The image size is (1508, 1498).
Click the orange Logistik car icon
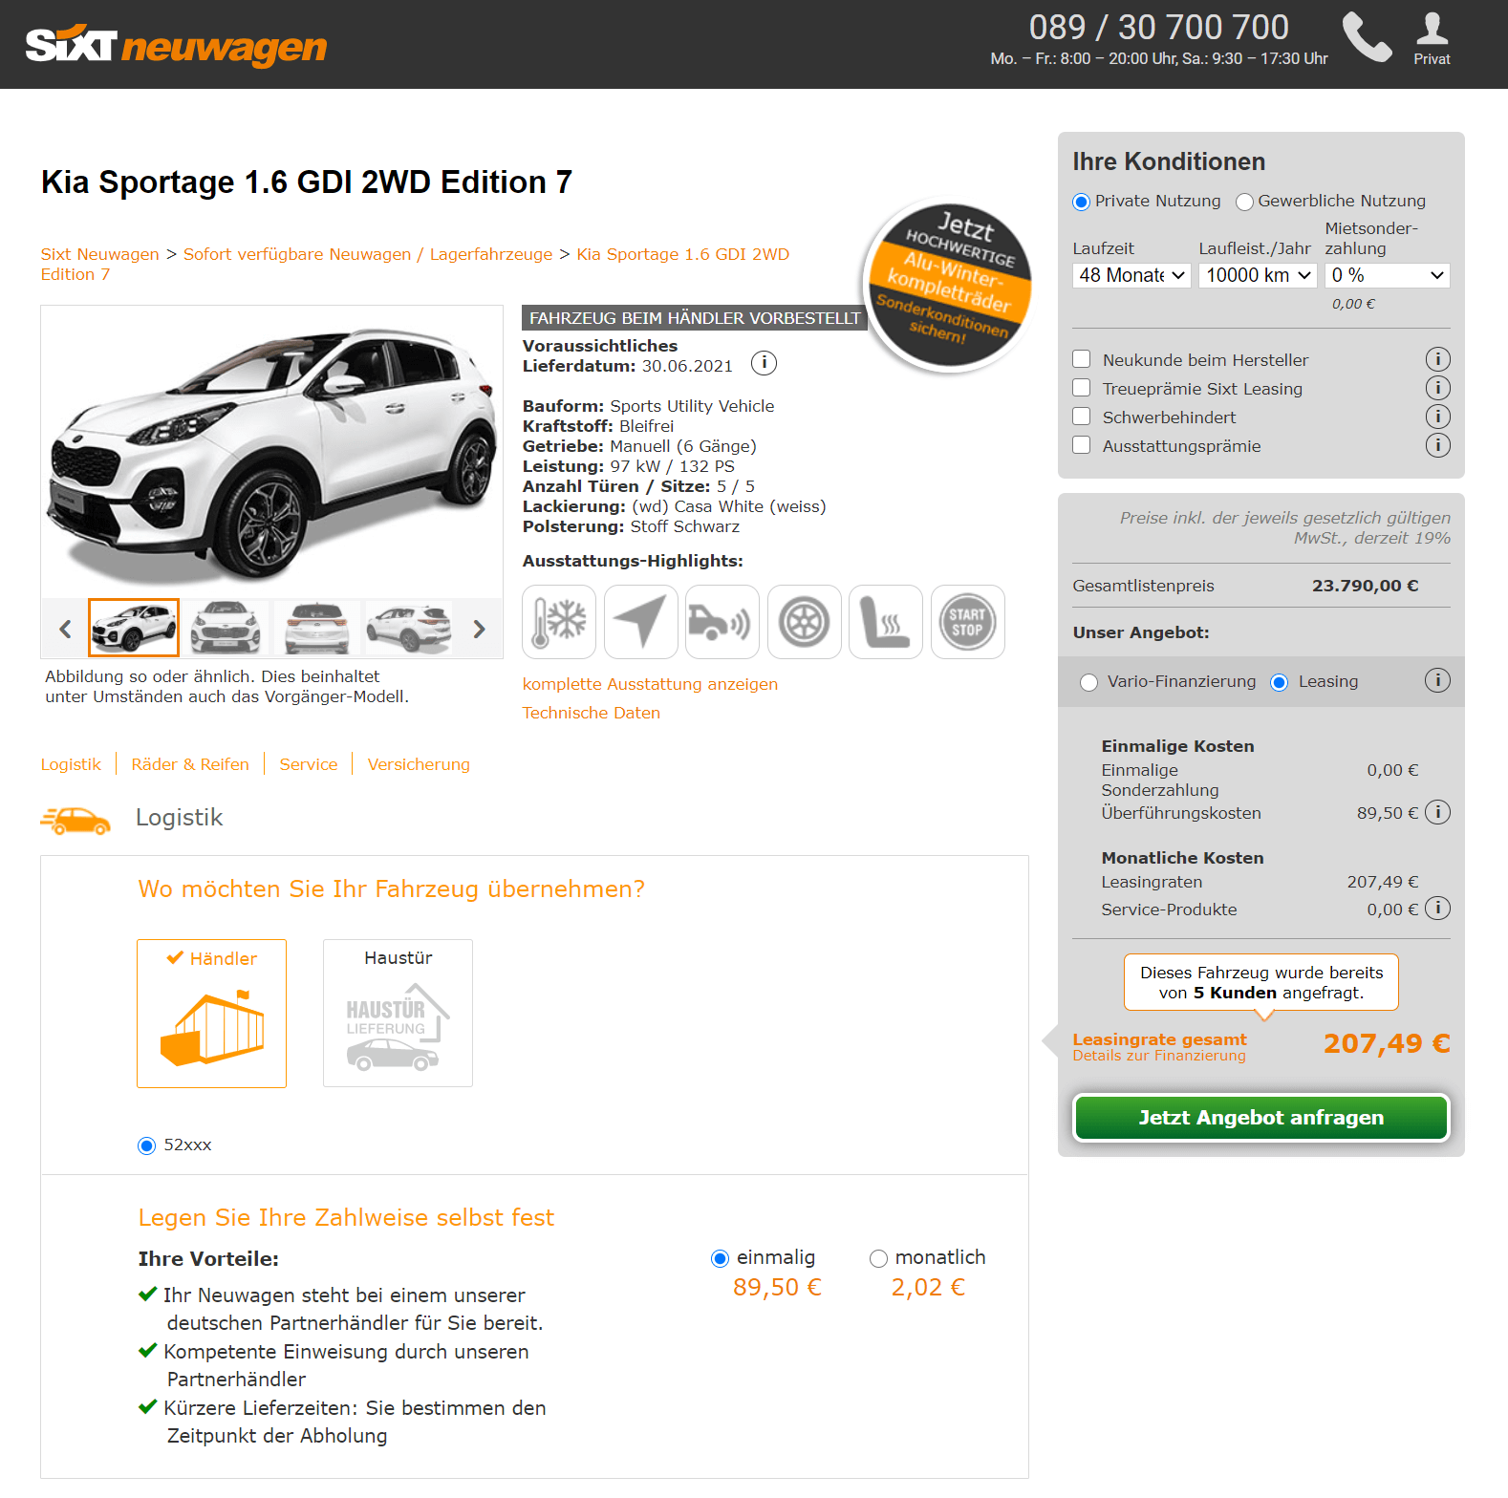click(75, 820)
